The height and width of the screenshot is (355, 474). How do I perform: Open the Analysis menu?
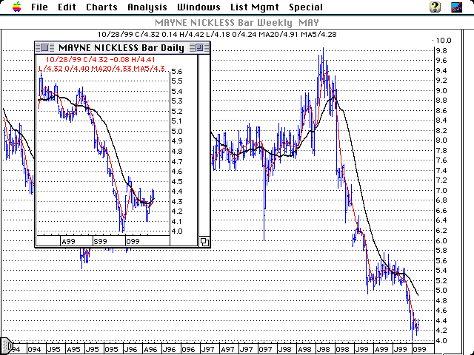[147, 7]
